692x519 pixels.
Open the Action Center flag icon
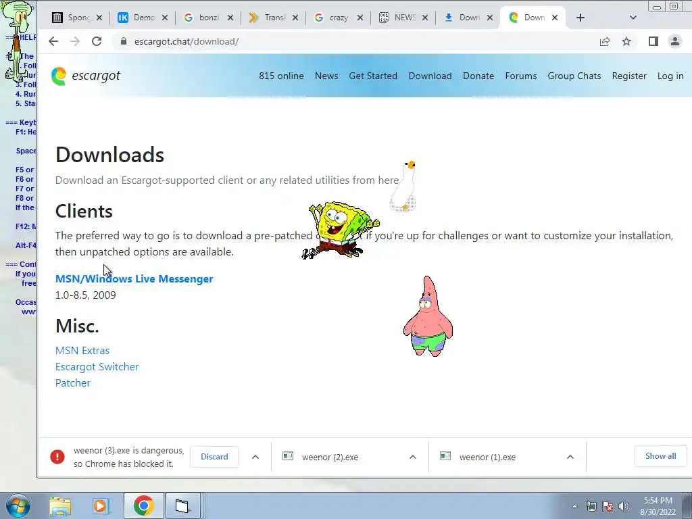[x=608, y=506]
